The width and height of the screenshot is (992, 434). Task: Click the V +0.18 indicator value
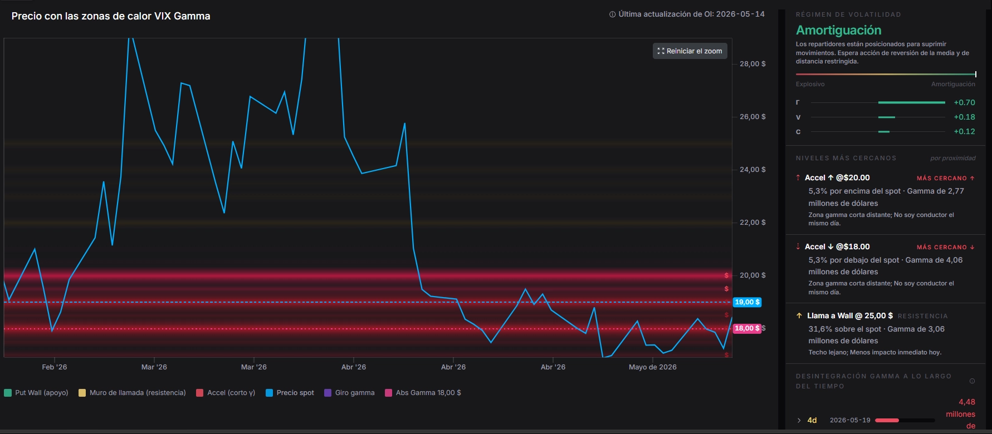964,117
